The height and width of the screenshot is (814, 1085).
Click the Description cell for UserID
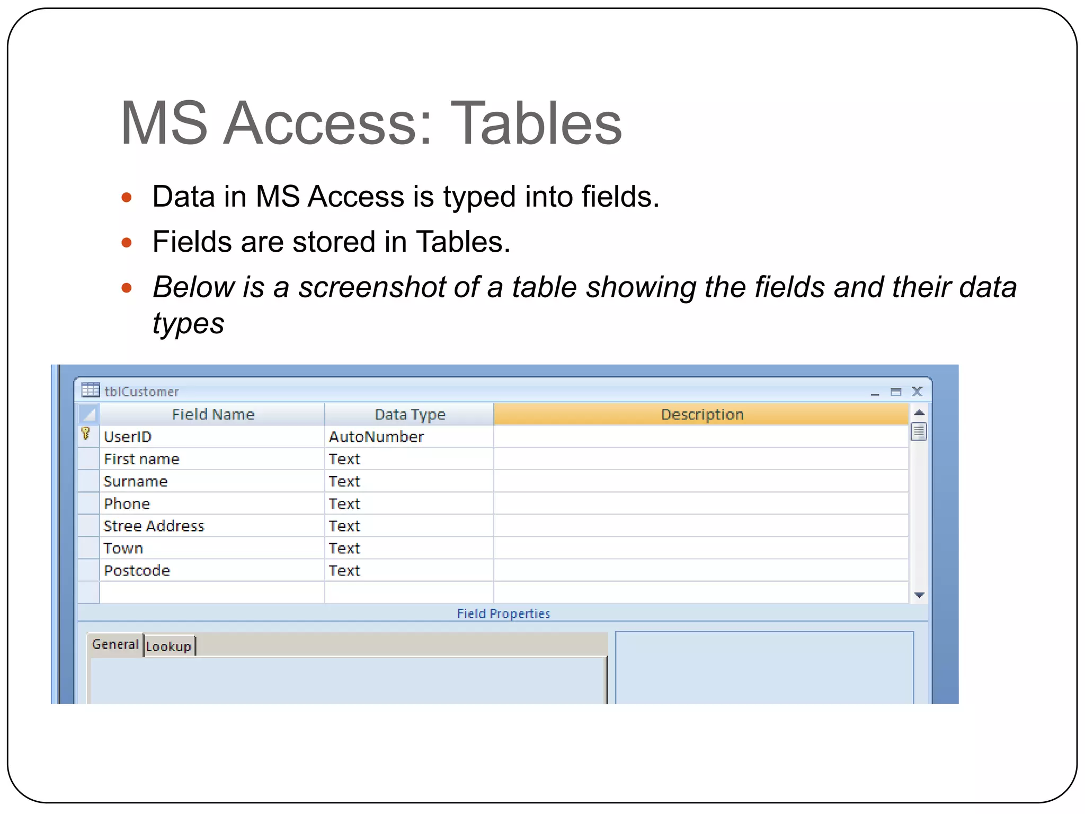pyautogui.click(x=701, y=437)
